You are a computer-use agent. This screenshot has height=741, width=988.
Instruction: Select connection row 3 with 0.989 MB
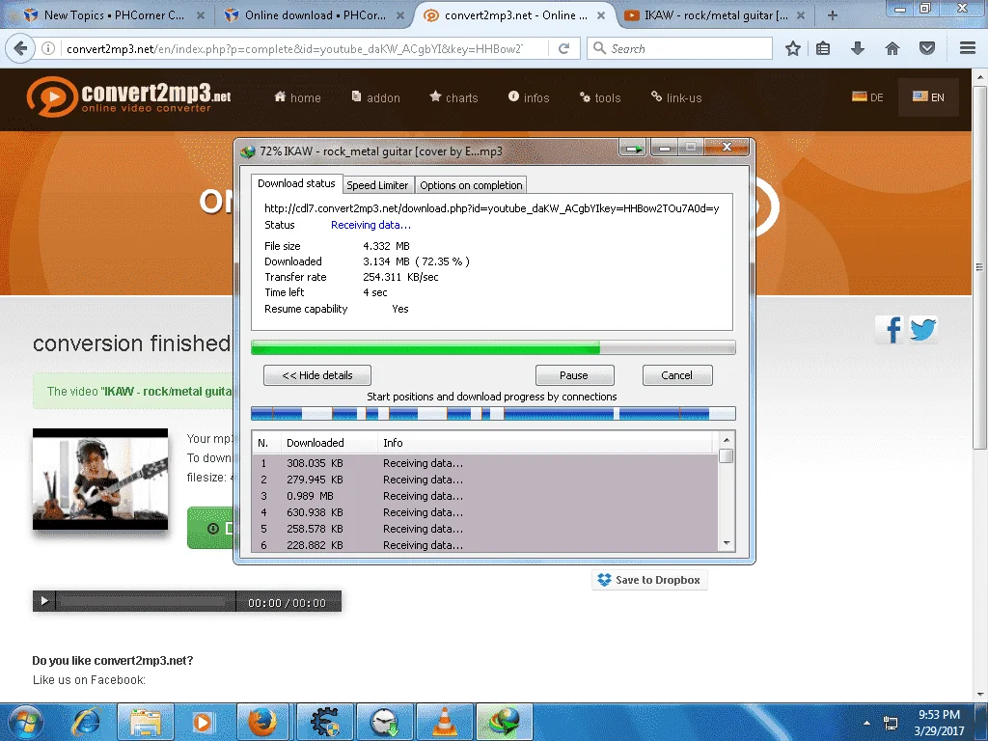[485, 496]
